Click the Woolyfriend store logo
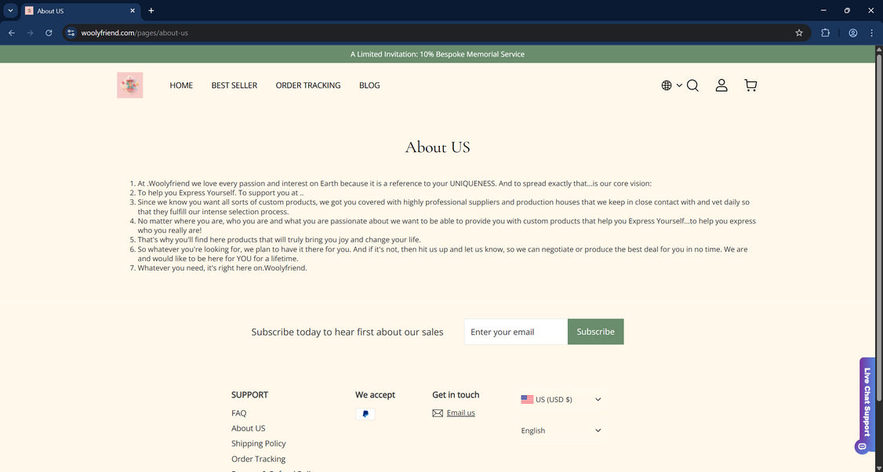883x472 pixels. [x=129, y=85]
